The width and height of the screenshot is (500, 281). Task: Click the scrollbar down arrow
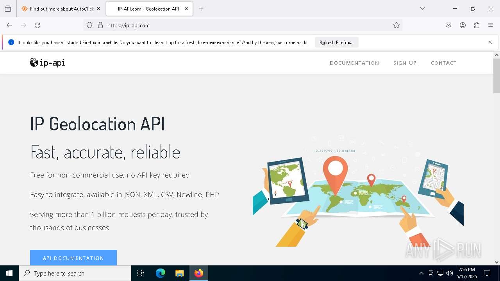496,262
